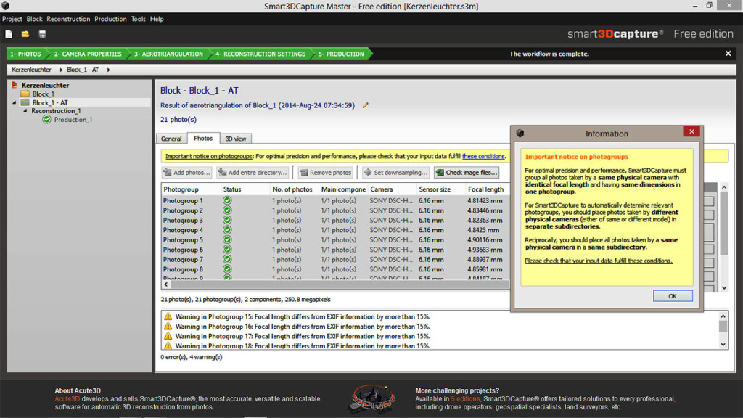
Task: Select the Photogroup 16 warning message text
Action: 303,326
